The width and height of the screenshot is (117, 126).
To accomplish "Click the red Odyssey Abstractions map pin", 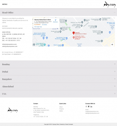I will point(73,33).
